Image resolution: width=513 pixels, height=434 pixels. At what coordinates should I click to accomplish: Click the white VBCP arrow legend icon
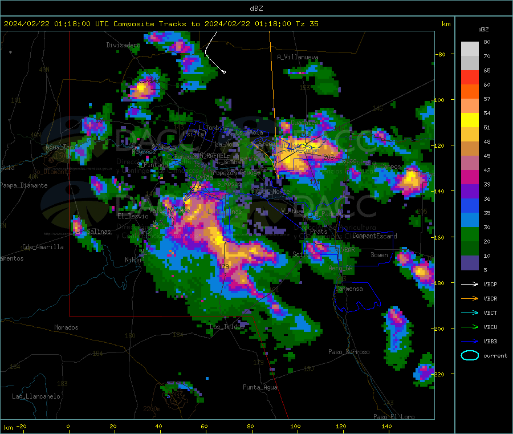click(x=470, y=284)
